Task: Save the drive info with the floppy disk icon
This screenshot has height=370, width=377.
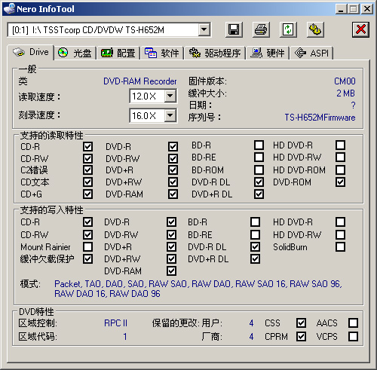Action: pos(234,30)
